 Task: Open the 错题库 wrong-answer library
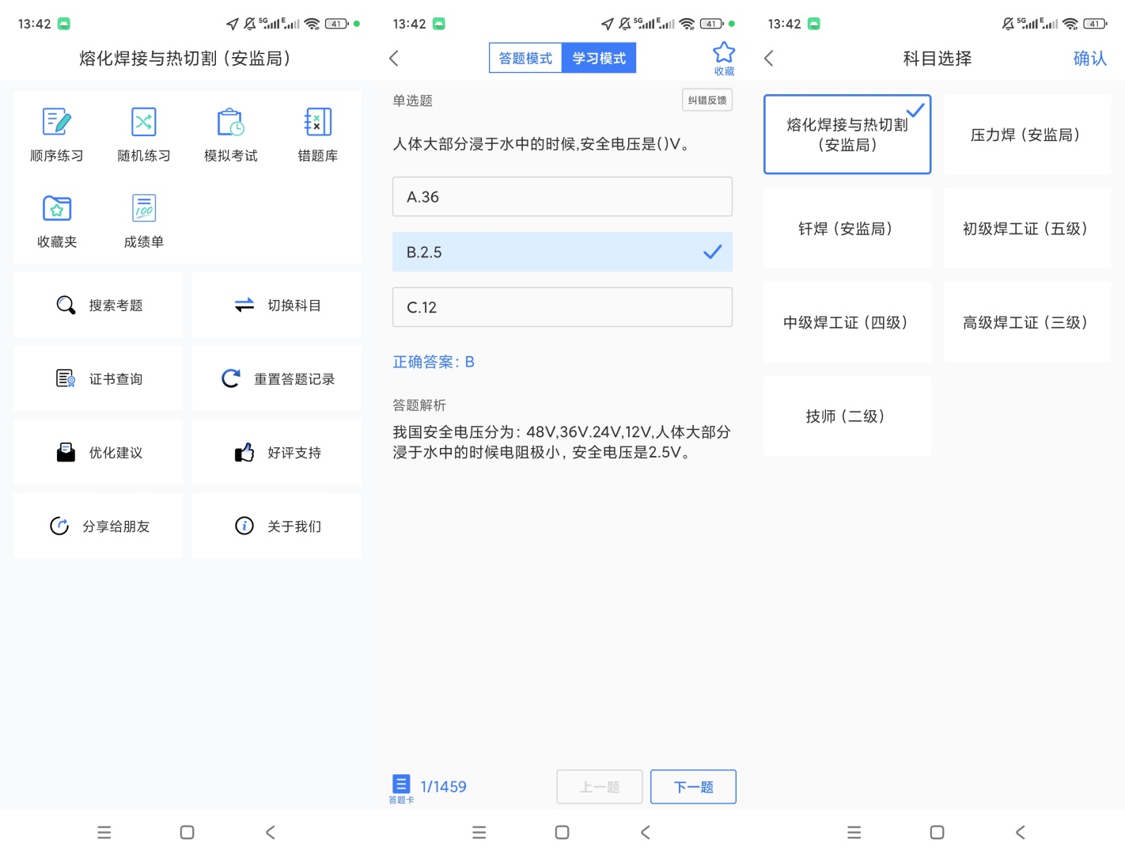[318, 135]
